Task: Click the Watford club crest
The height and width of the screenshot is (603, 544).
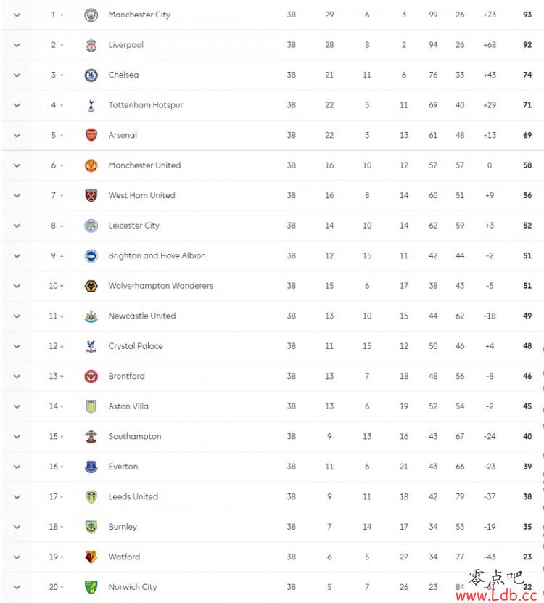Action: (x=91, y=557)
